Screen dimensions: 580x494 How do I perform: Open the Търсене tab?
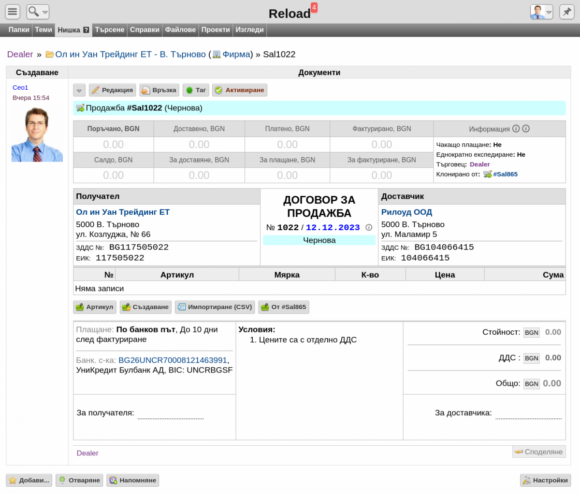[x=110, y=30]
